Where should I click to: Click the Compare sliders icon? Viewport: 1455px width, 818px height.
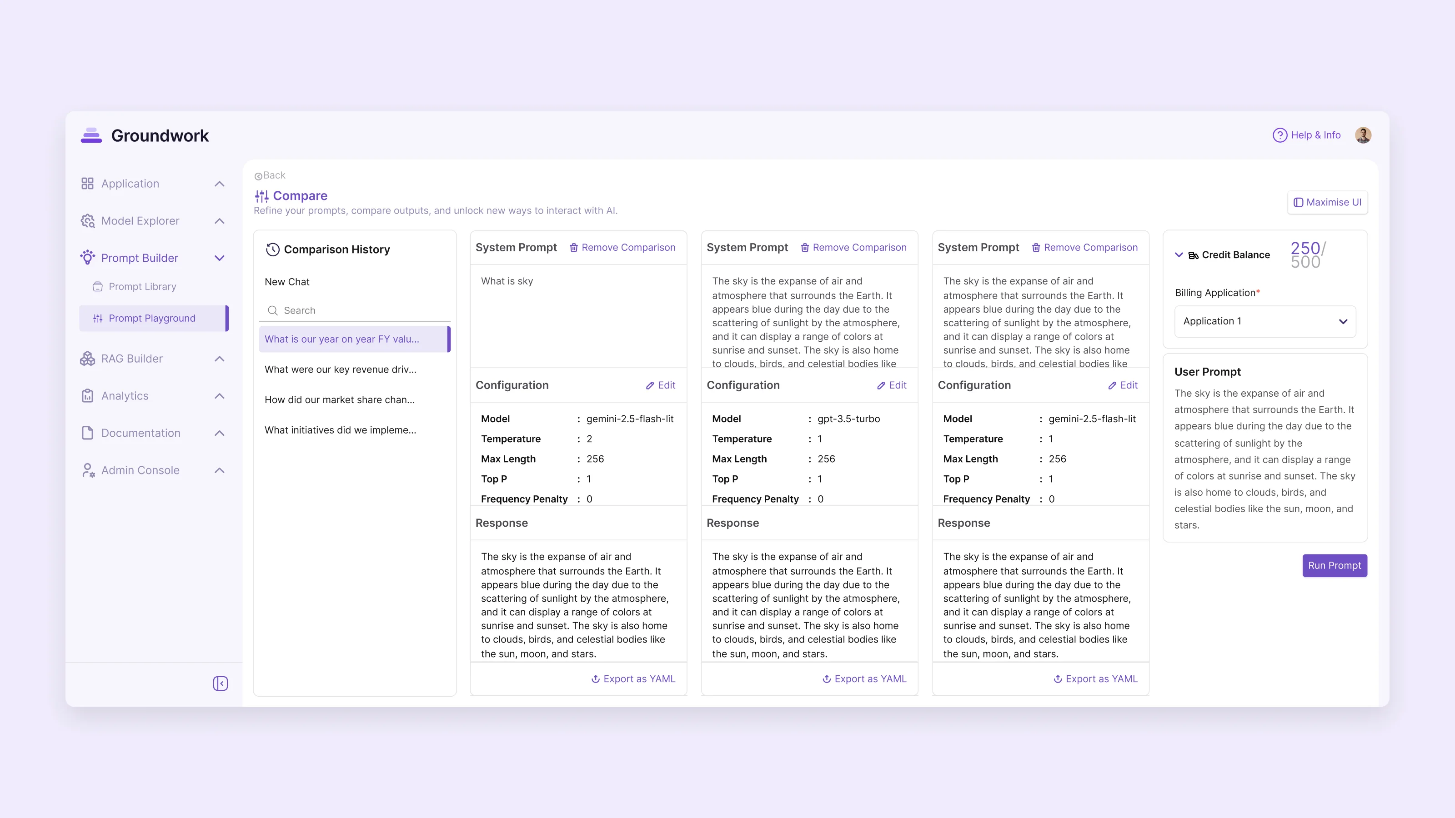point(261,196)
